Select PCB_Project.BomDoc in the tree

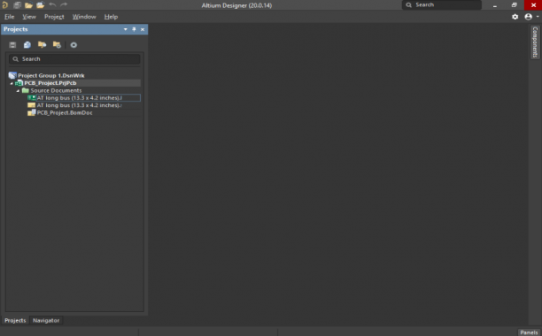tap(65, 113)
